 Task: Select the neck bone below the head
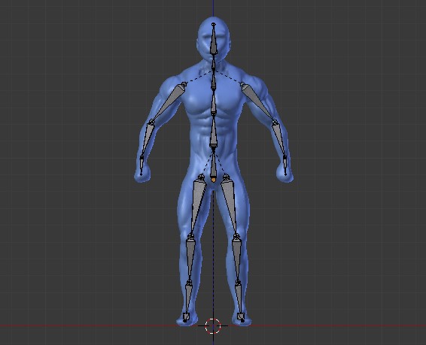214,63
